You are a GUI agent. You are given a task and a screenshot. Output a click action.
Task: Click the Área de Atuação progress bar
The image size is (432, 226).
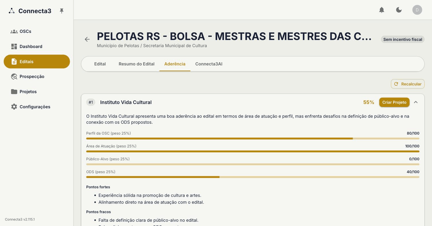tap(253, 151)
